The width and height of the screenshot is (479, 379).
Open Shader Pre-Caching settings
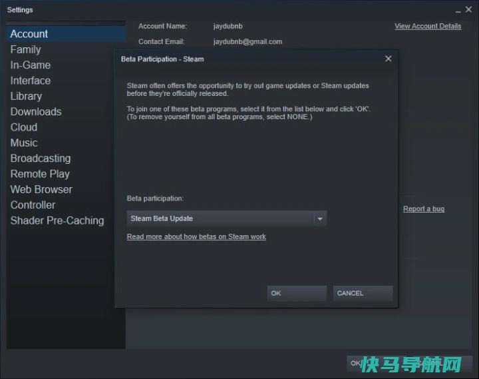[57, 220]
